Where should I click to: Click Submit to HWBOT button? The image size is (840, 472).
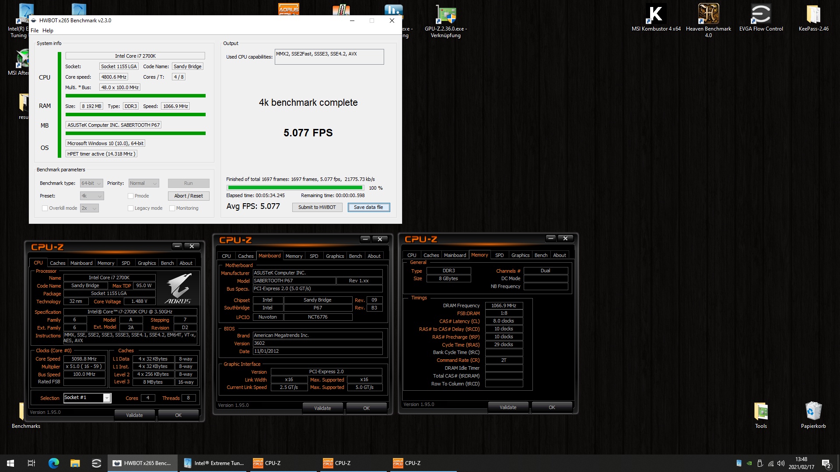click(x=317, y=208)
